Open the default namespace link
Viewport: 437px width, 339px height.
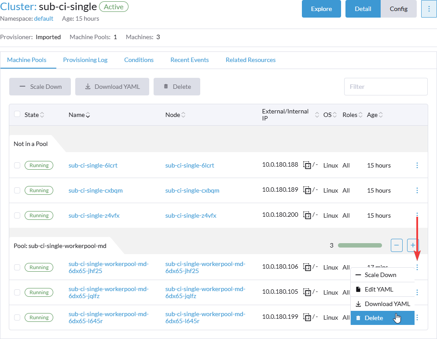coord(44,18)
